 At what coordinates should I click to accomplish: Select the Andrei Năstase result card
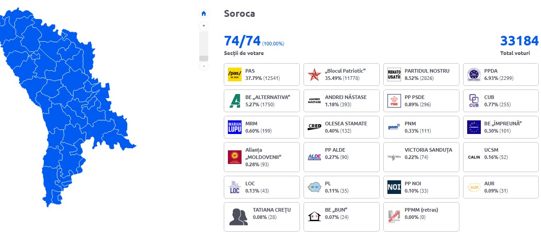(x=341, y=101)
